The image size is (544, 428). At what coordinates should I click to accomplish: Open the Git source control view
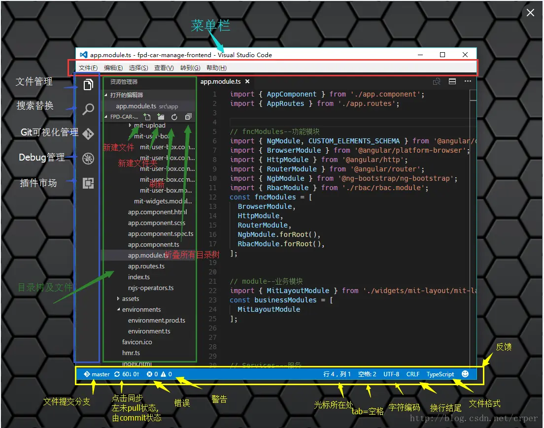(x=88, y=133)
